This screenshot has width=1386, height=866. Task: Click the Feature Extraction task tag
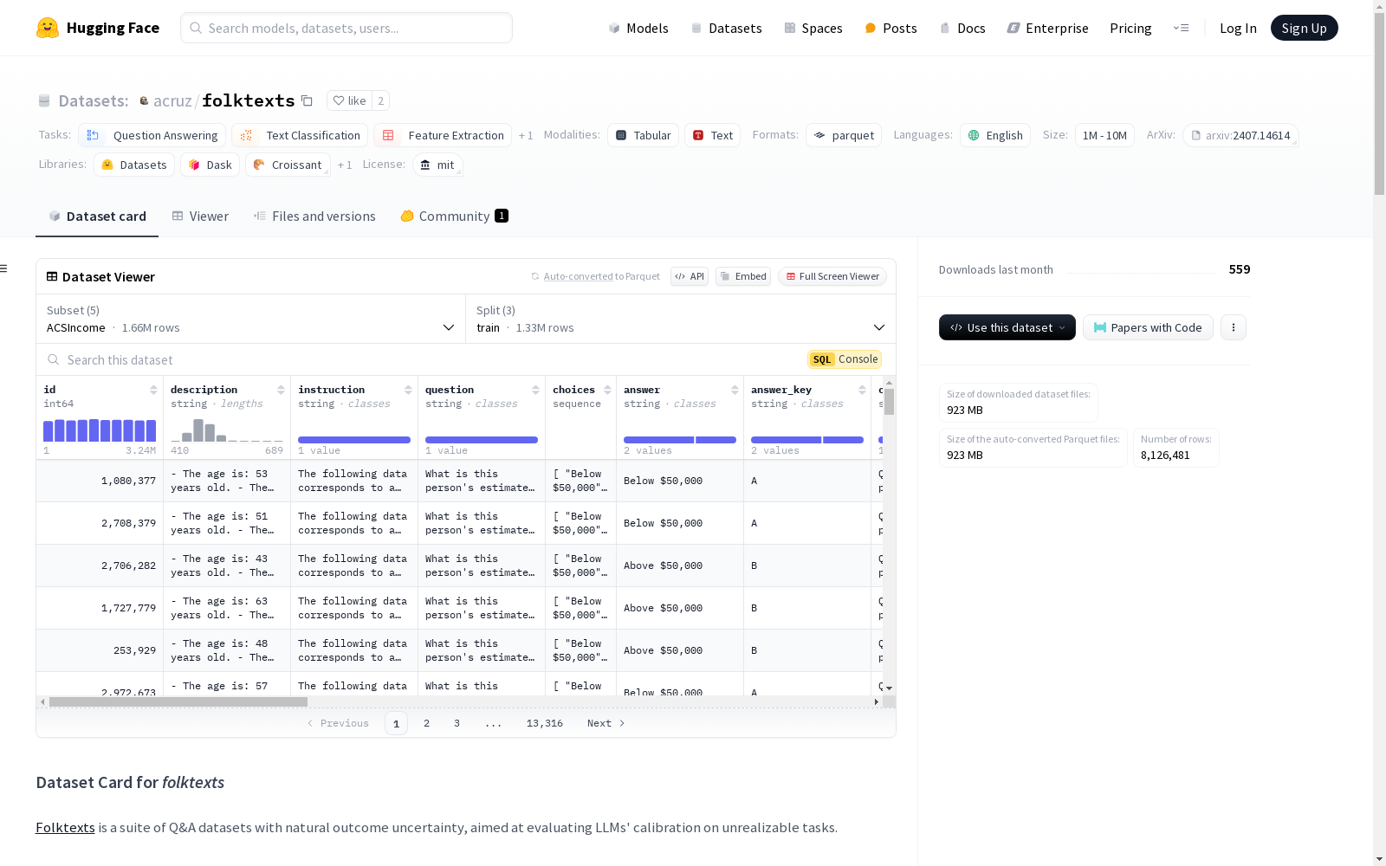pyautogui.click(x=443, y=135)
